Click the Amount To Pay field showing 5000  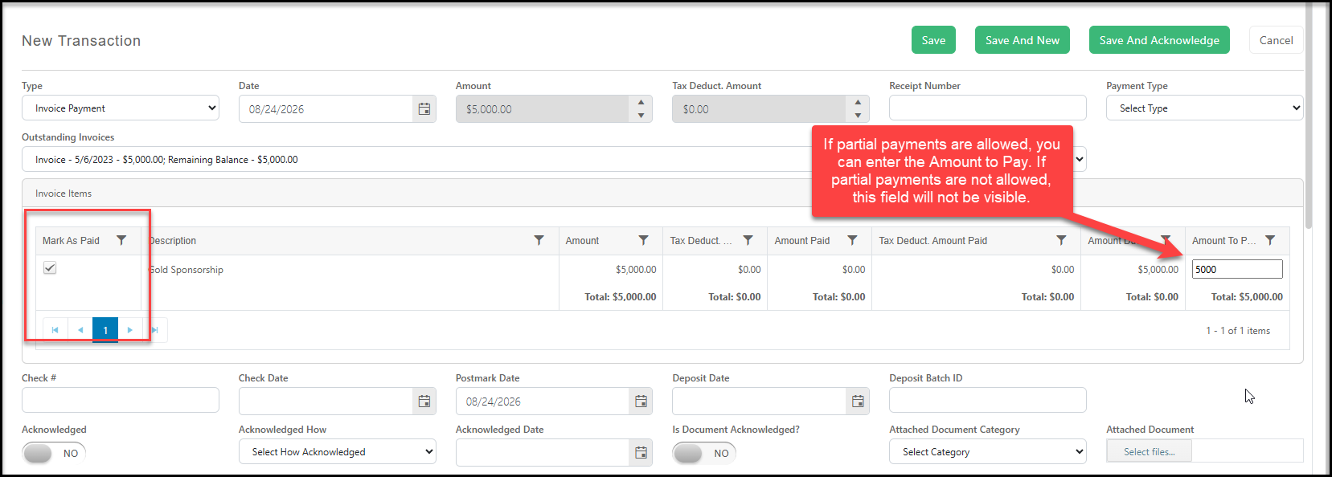pos(1237,269)
